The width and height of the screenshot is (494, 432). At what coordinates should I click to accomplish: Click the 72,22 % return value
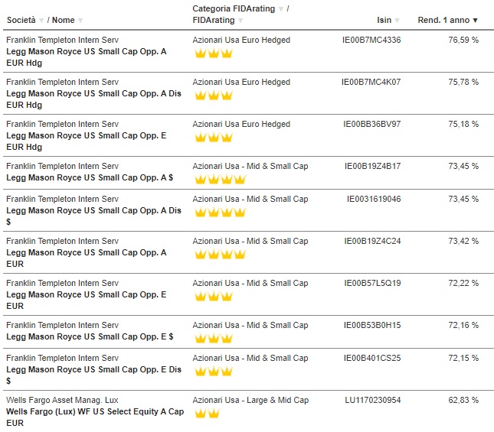click(463, 283)
